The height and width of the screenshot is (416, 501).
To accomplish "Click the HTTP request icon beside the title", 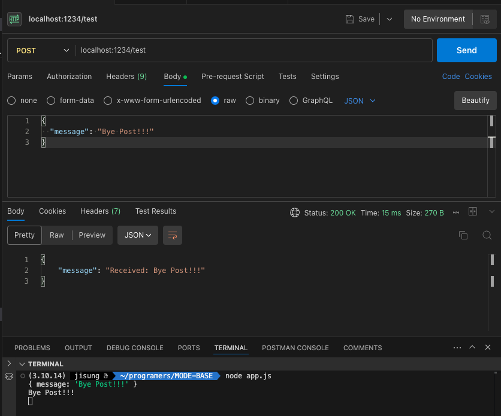I will [x=14, y=19].
